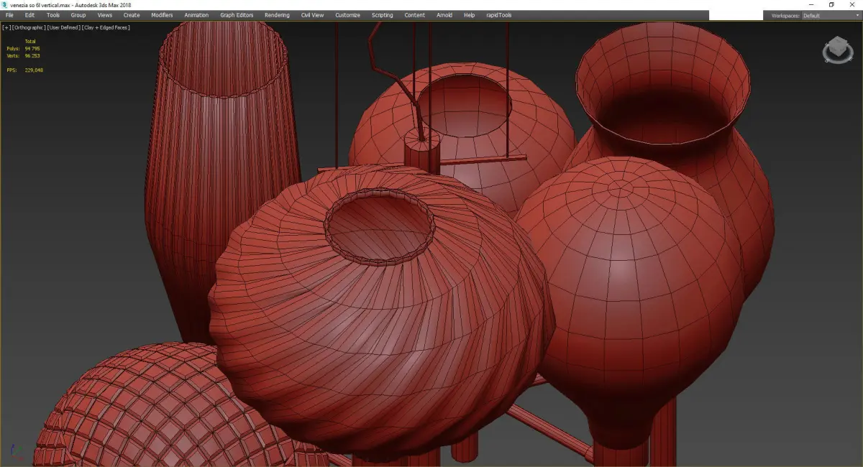Open the [User Defined] viewport preset label

click(x=63, y=27)
